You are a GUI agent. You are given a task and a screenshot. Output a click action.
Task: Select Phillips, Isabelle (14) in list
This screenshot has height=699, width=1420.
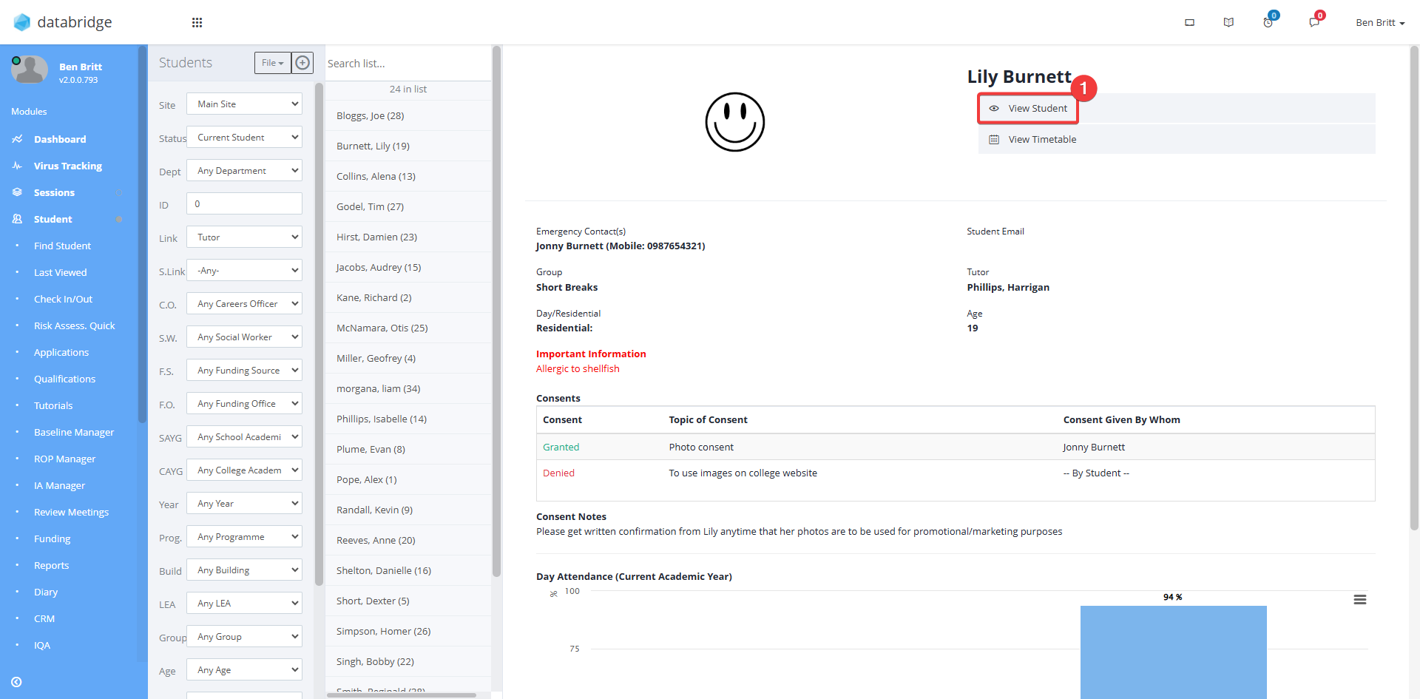pos(408,419)
